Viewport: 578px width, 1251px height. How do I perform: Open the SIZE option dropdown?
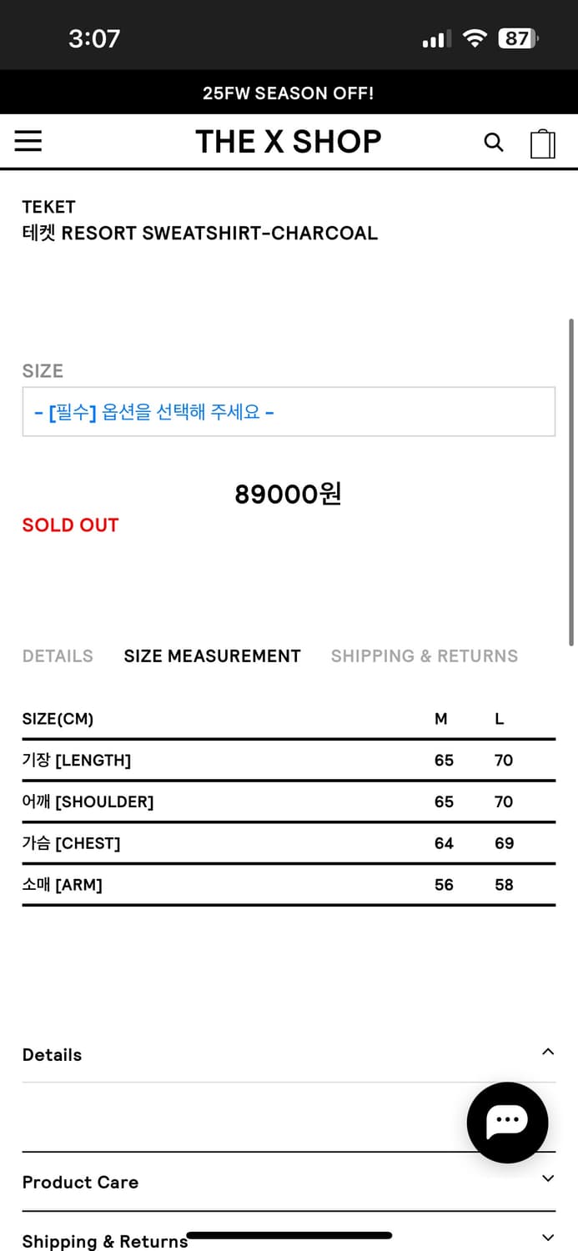[x=289, y=412]
